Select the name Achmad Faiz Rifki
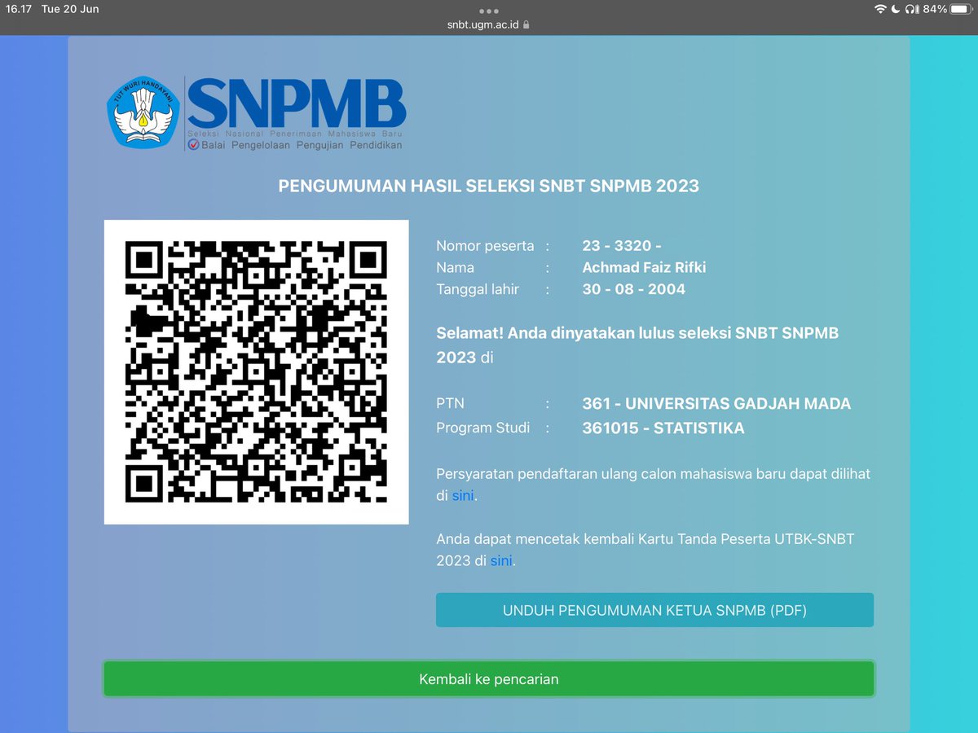978x733 pixels. pyautogui.click(x=645, y=267)
